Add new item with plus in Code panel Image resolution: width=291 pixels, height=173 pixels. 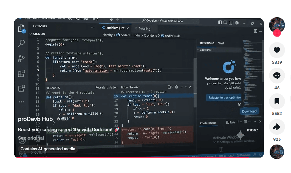click(x=238, y=122)
